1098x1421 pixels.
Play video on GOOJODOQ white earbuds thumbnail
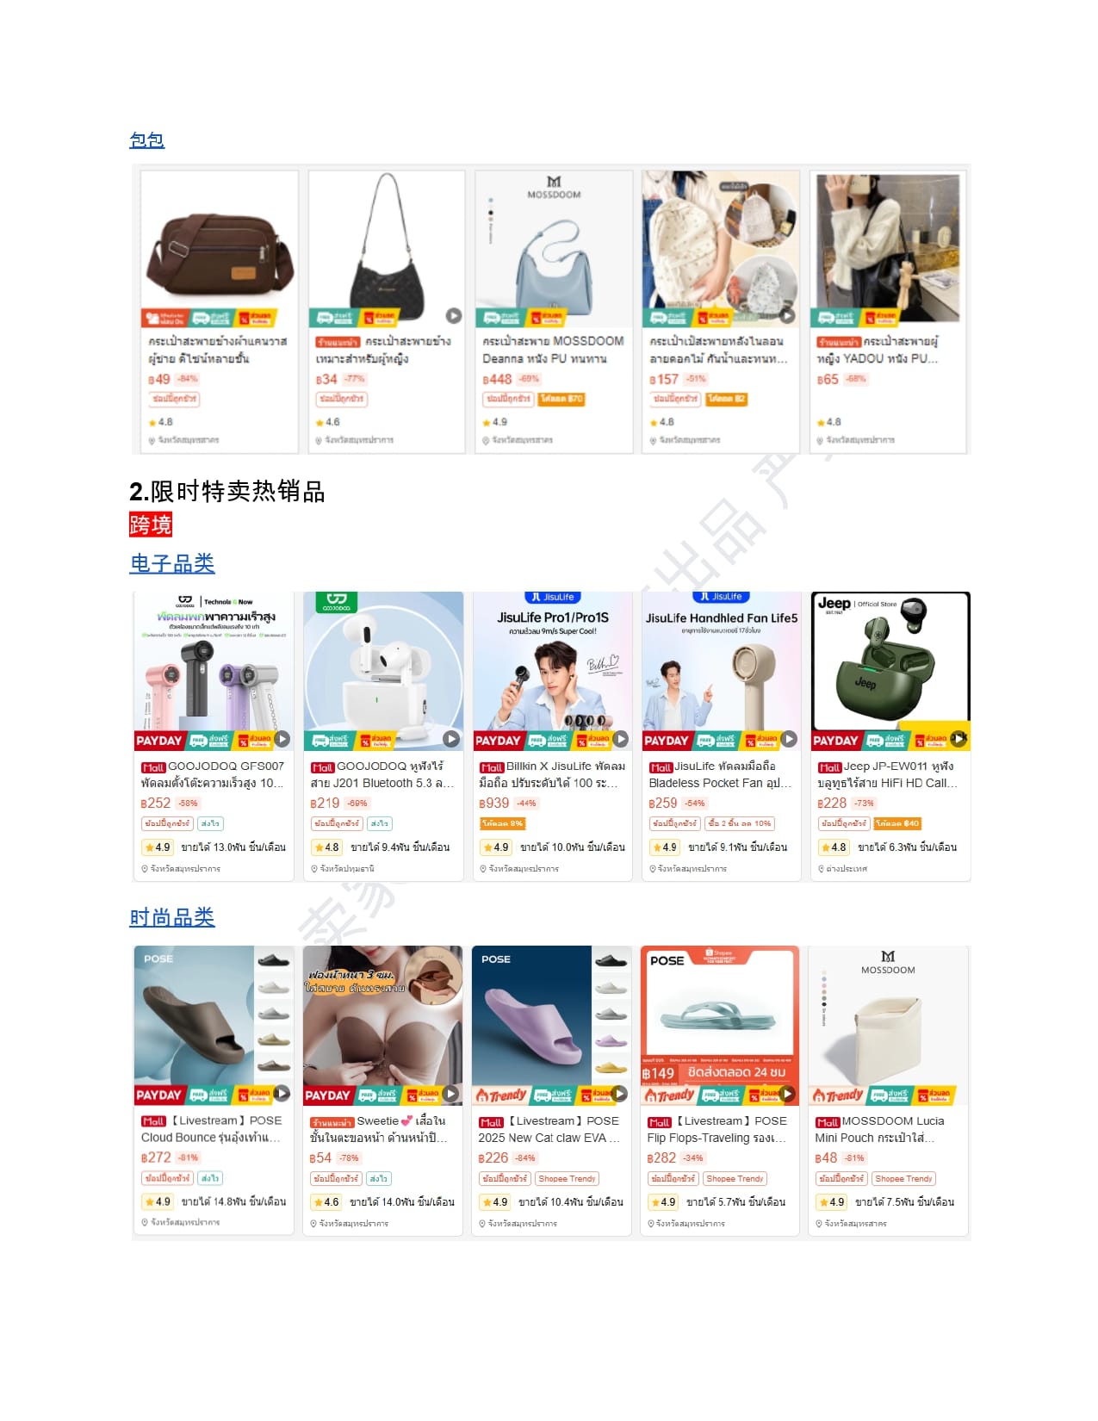[451, 739]
